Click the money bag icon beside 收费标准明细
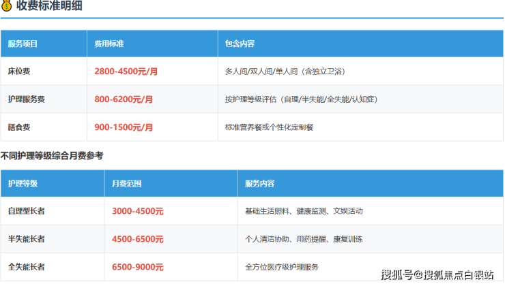Image resolution: width=505 pixels, height=286 pixels. [x=6, y=5]
